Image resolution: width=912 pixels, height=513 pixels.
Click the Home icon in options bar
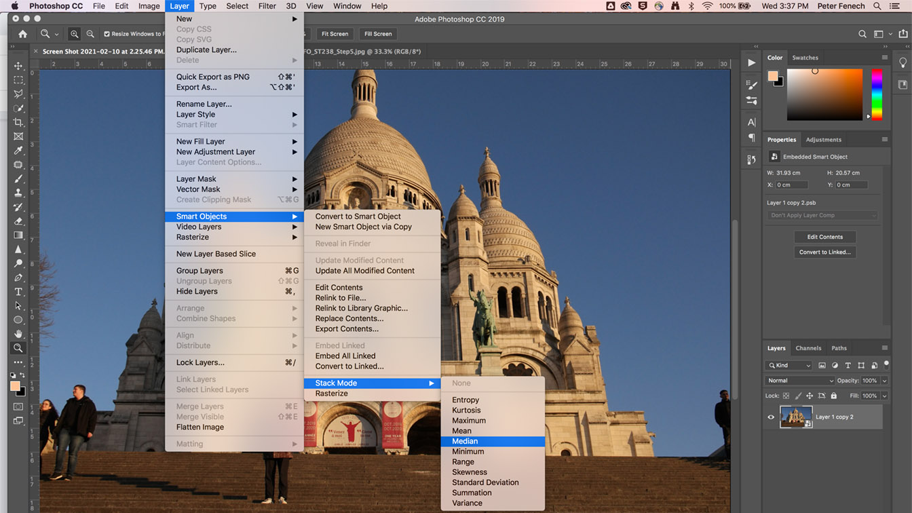[22, 34]
